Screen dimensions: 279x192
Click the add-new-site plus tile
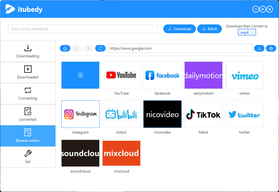point(80,75)
